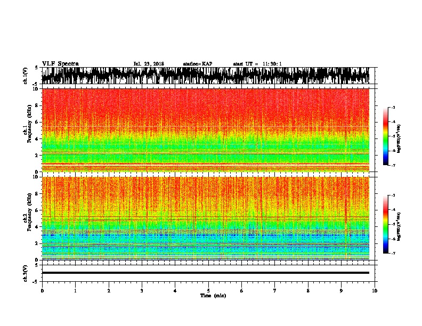Screen dimensions: 422x326
Task: Click the "-7" label on ch.2 color bar
Action: (x=393, y=253)
